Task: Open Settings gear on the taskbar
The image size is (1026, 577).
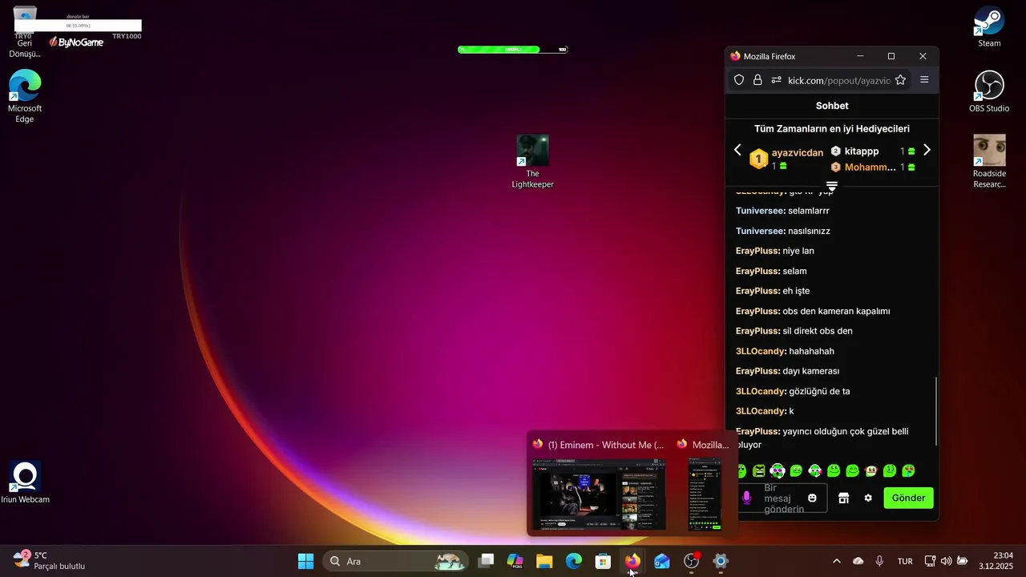Action: (x=721, y=561)
